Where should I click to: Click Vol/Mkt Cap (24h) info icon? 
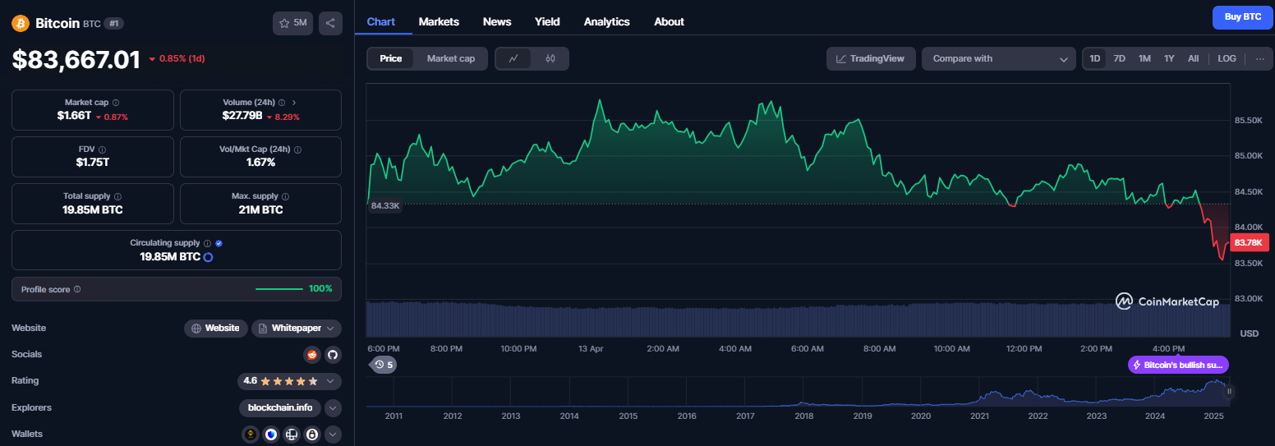point(297,149)
